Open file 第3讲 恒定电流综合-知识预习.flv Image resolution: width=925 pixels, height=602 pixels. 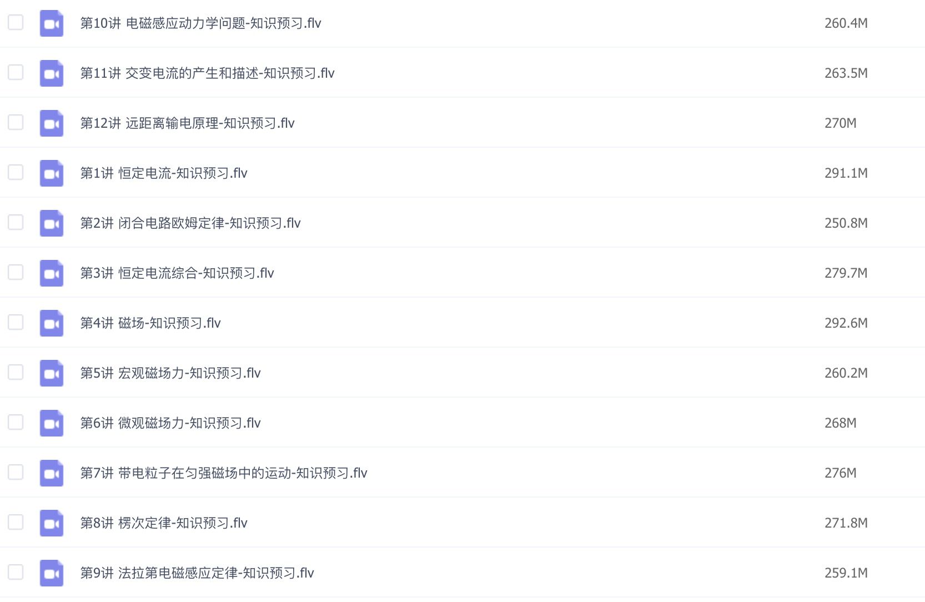(x=177, y=273)
